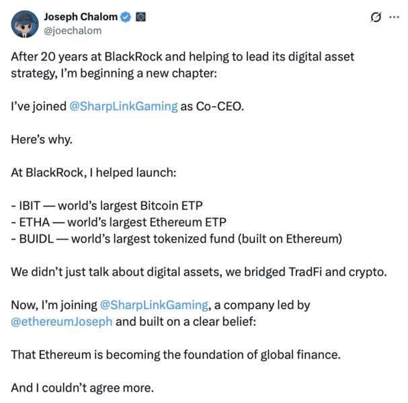Open @SharpLinkGaming mention in Co-CEO line

pos(124,107)
